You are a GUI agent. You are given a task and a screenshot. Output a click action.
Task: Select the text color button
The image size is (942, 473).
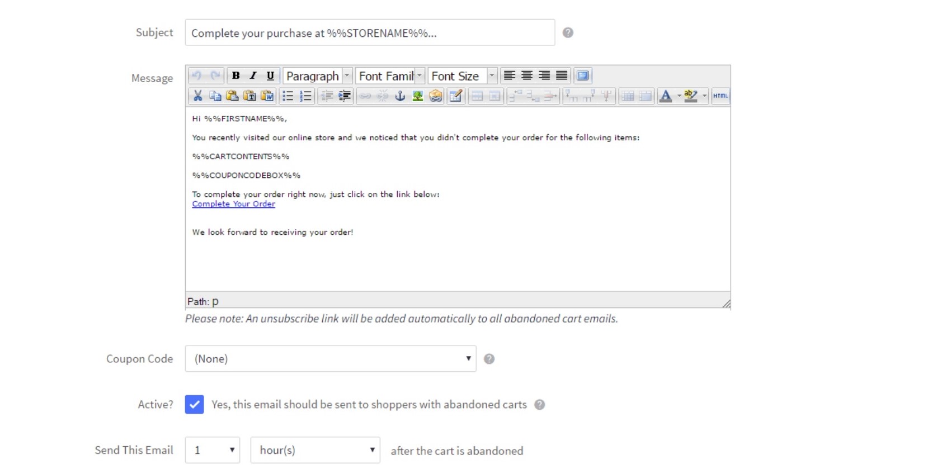(665, 96)
